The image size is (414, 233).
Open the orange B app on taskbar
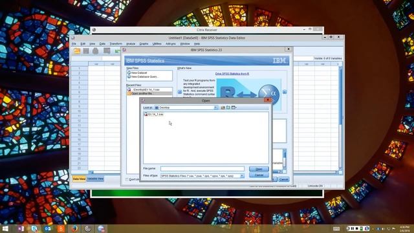pyautogui.click(x=61, y=228)
